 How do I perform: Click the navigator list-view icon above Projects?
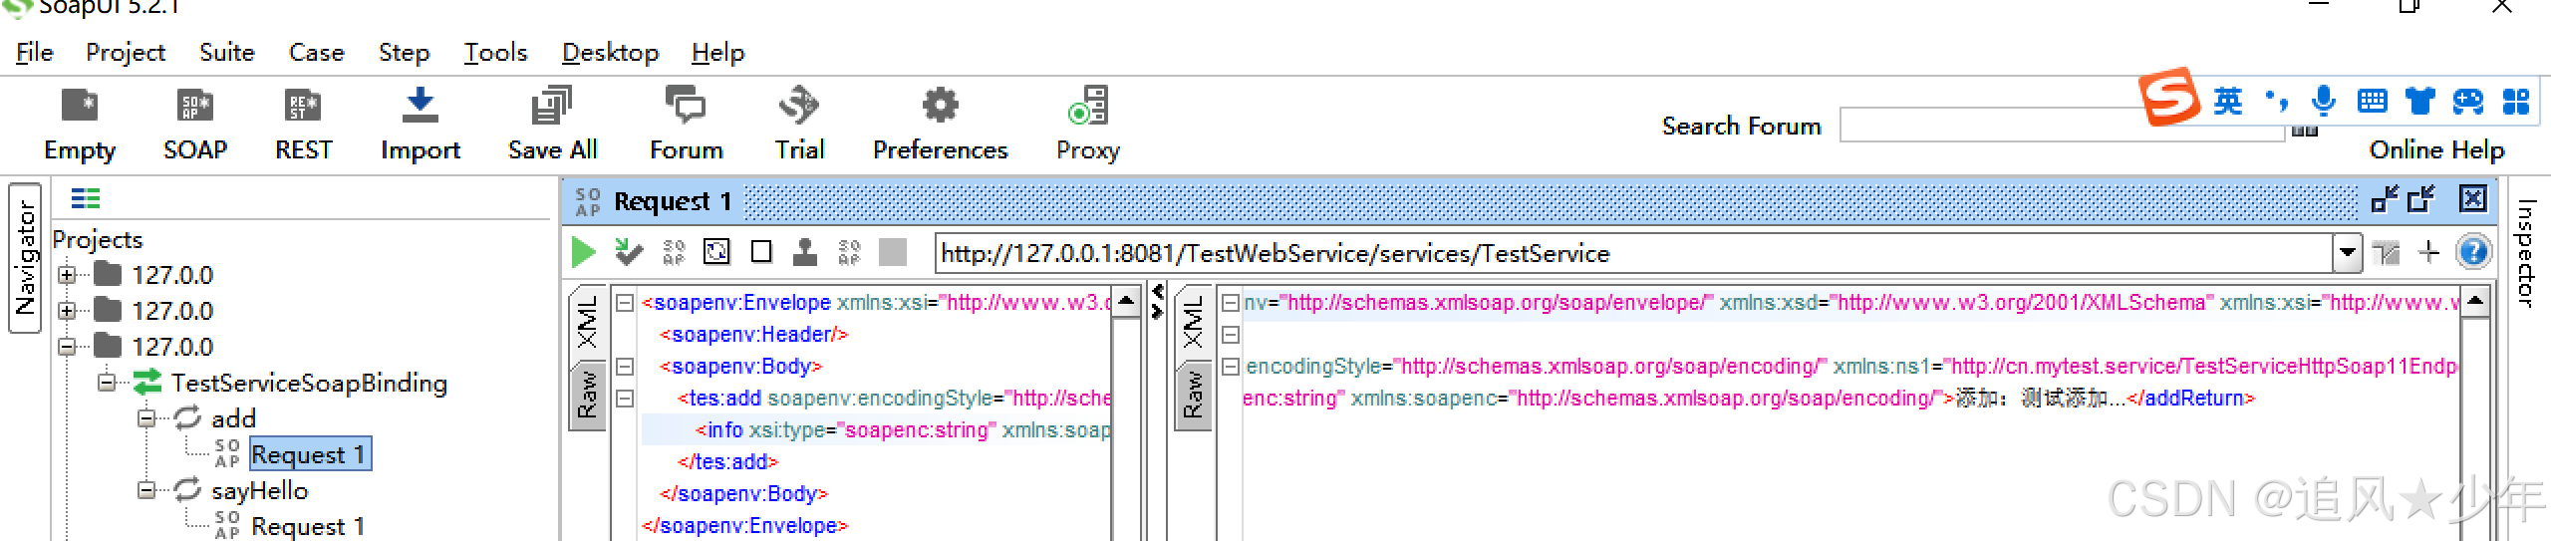click(x=86, y=198)
